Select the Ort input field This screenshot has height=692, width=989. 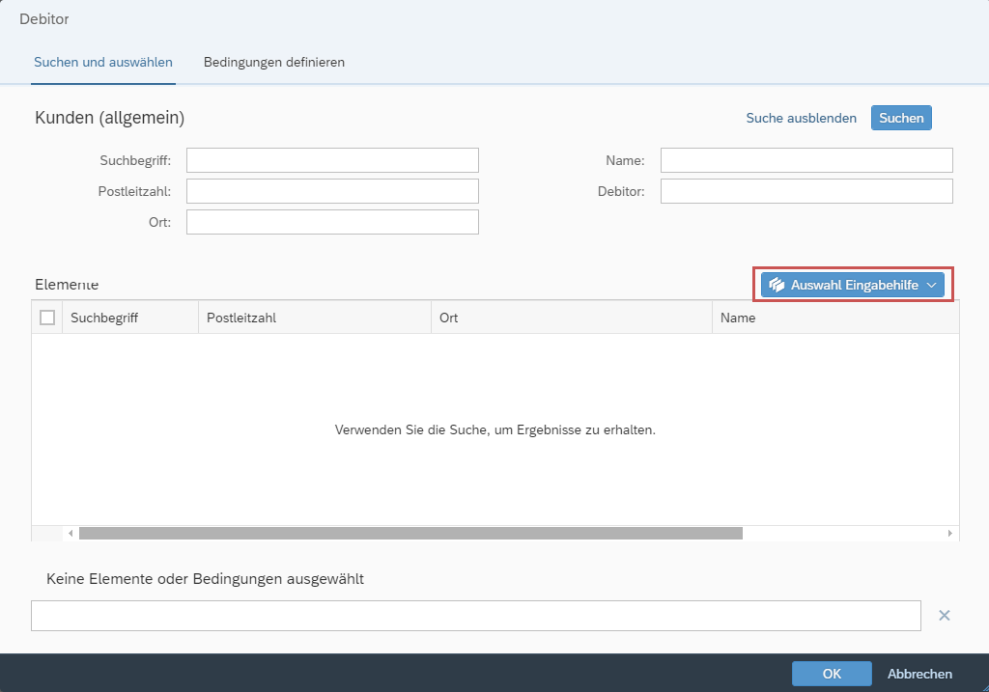332,222
